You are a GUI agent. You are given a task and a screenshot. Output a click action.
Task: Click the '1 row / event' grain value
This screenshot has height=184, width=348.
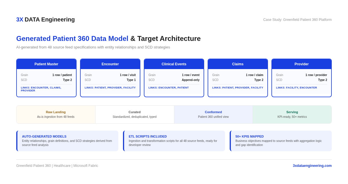(x=191, y=75)
